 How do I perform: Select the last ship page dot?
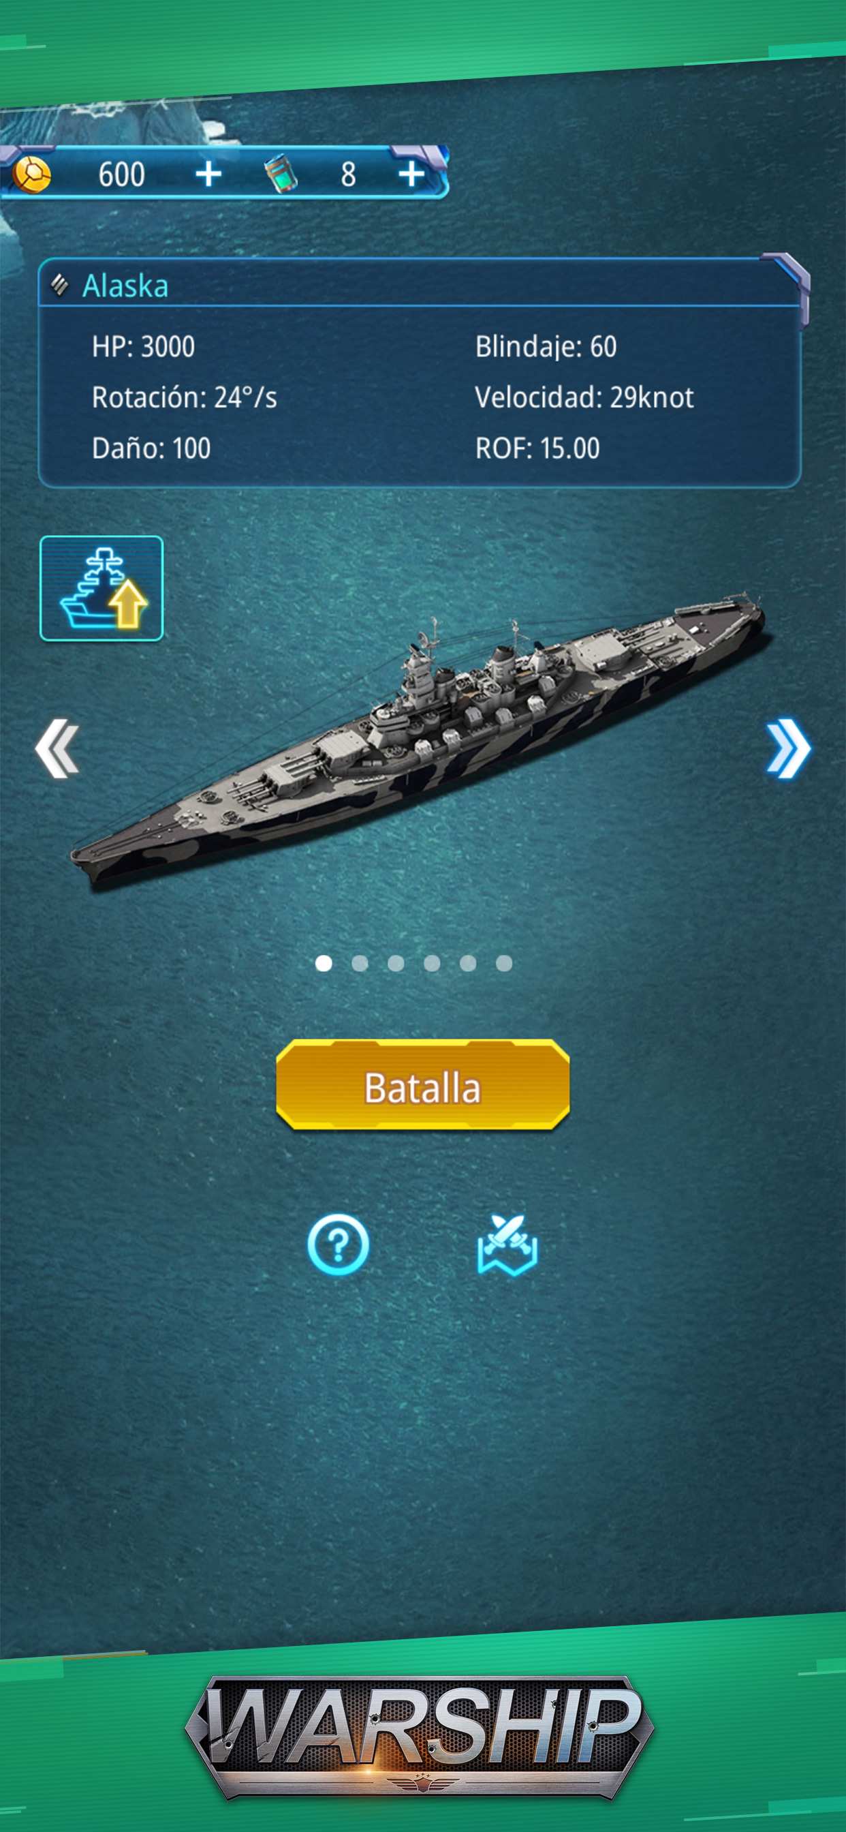pyautogui.click(x=504, y=963)
